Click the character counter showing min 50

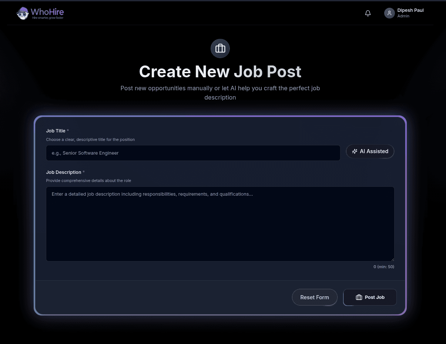(384, 266)
